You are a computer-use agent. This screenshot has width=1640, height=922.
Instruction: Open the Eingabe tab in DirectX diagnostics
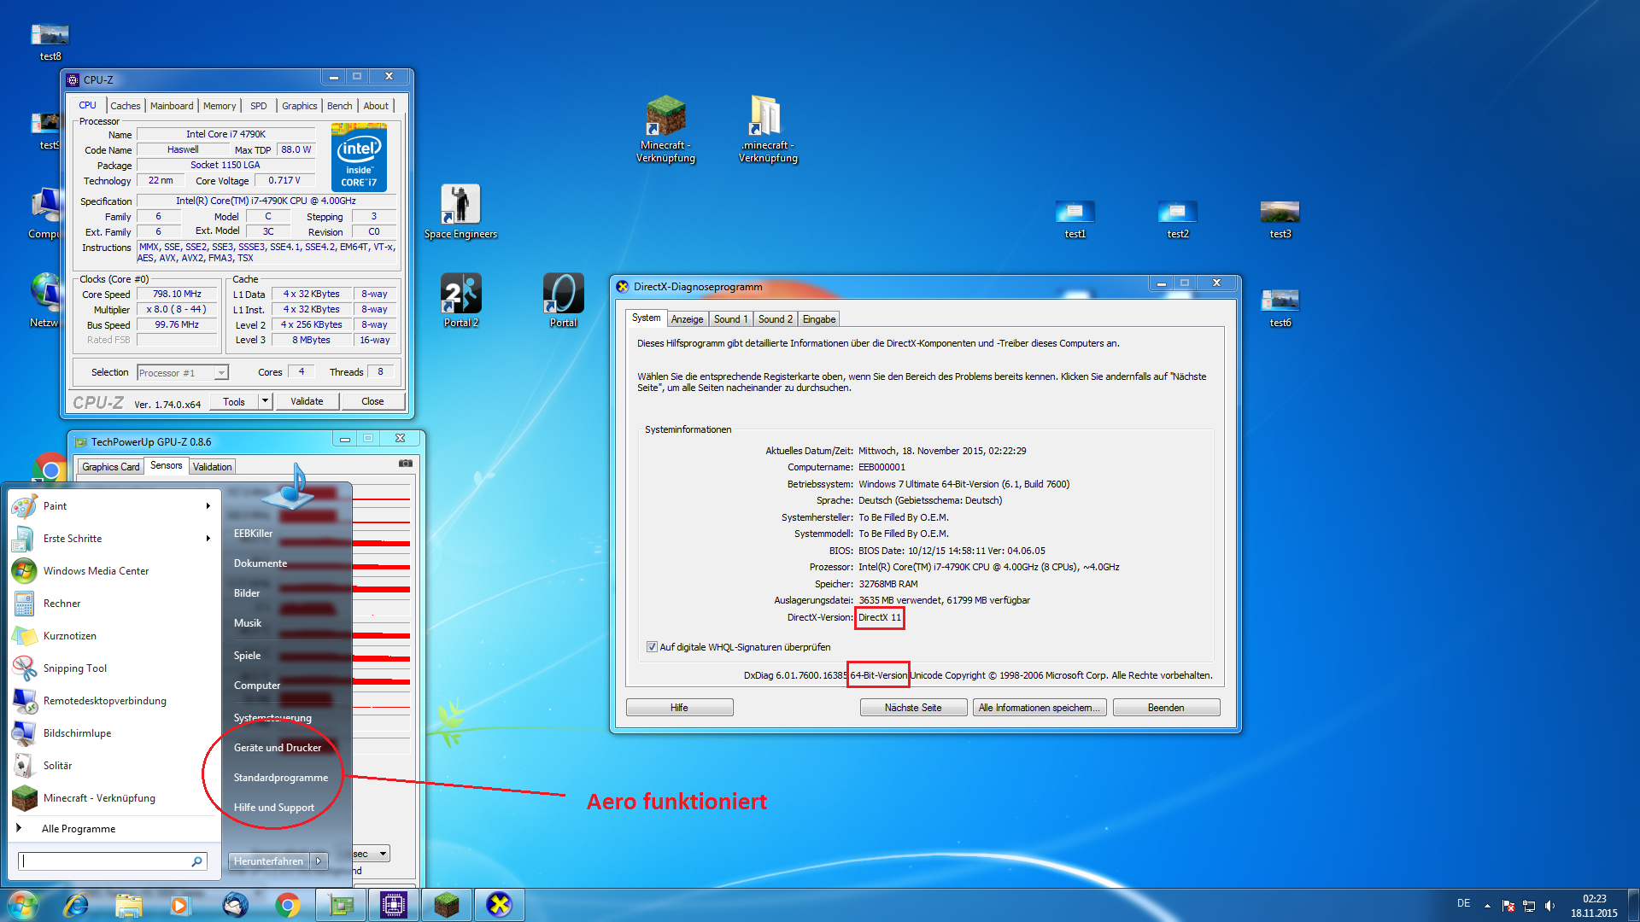pos(819,319)
